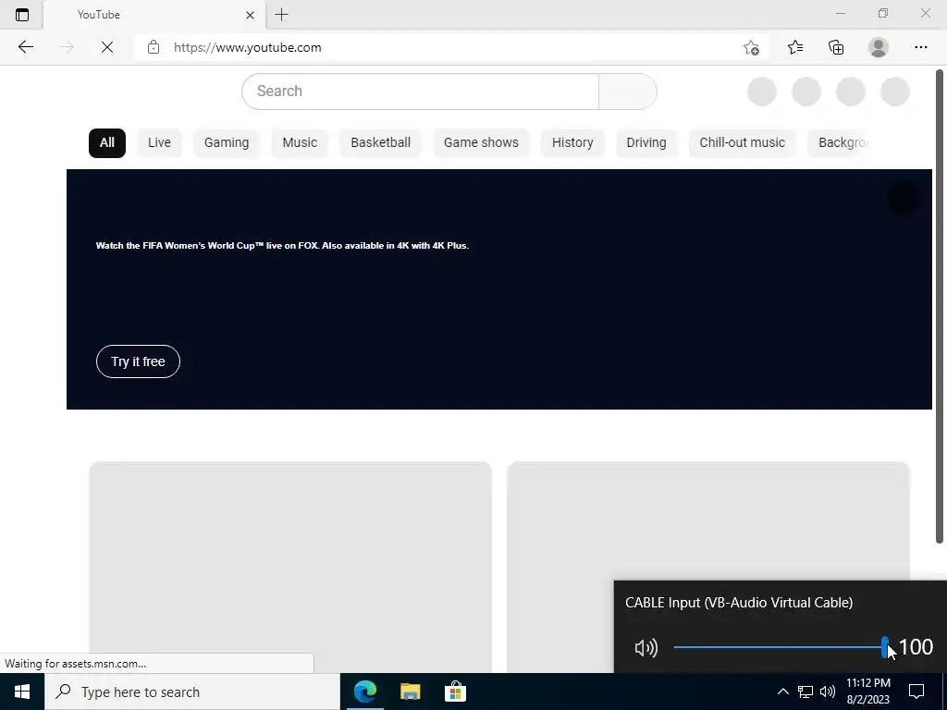
Task: Select the Gaming category chip
Action: point(227,143)
